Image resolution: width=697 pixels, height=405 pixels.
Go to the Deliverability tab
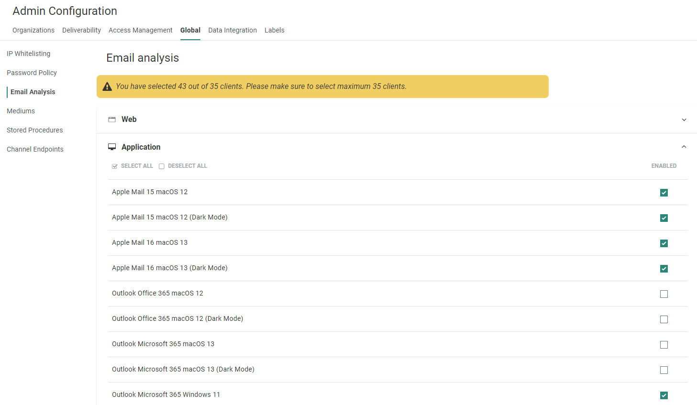tap(81, 30)
